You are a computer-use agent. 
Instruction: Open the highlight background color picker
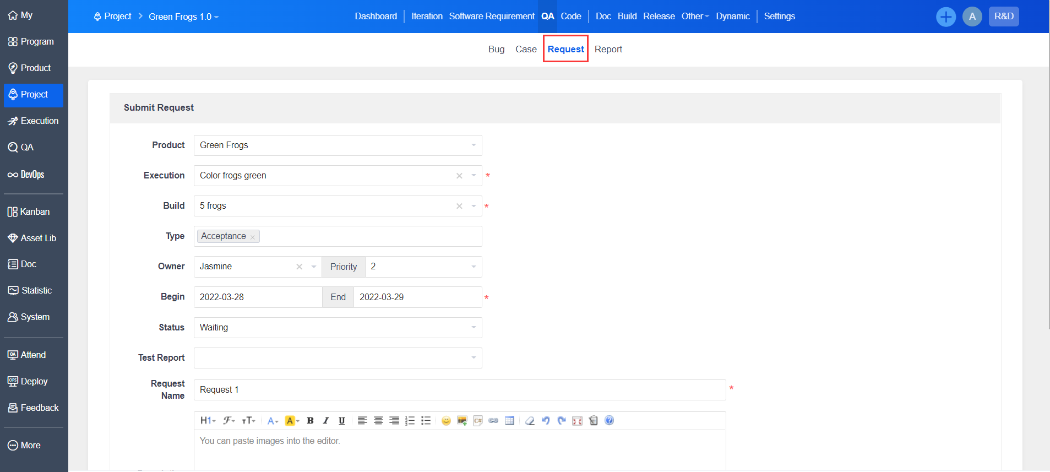point(292,421)
